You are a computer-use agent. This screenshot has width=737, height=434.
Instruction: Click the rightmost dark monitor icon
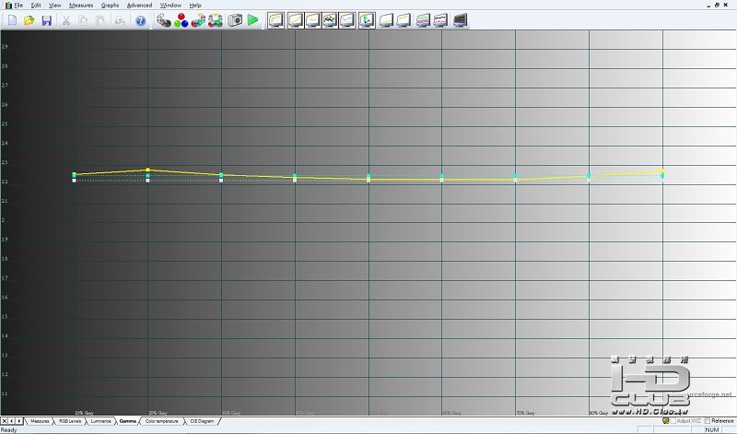click(460, 20)
